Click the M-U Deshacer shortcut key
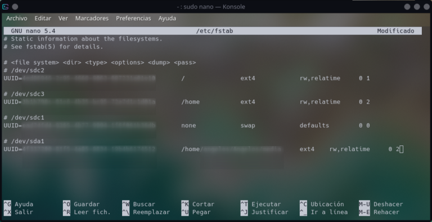Image resolution: width=432 pixels, height=222 pixels. click(364, 205)
